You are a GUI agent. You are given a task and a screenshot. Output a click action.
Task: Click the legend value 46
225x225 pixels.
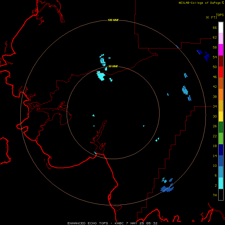[215, 77]
